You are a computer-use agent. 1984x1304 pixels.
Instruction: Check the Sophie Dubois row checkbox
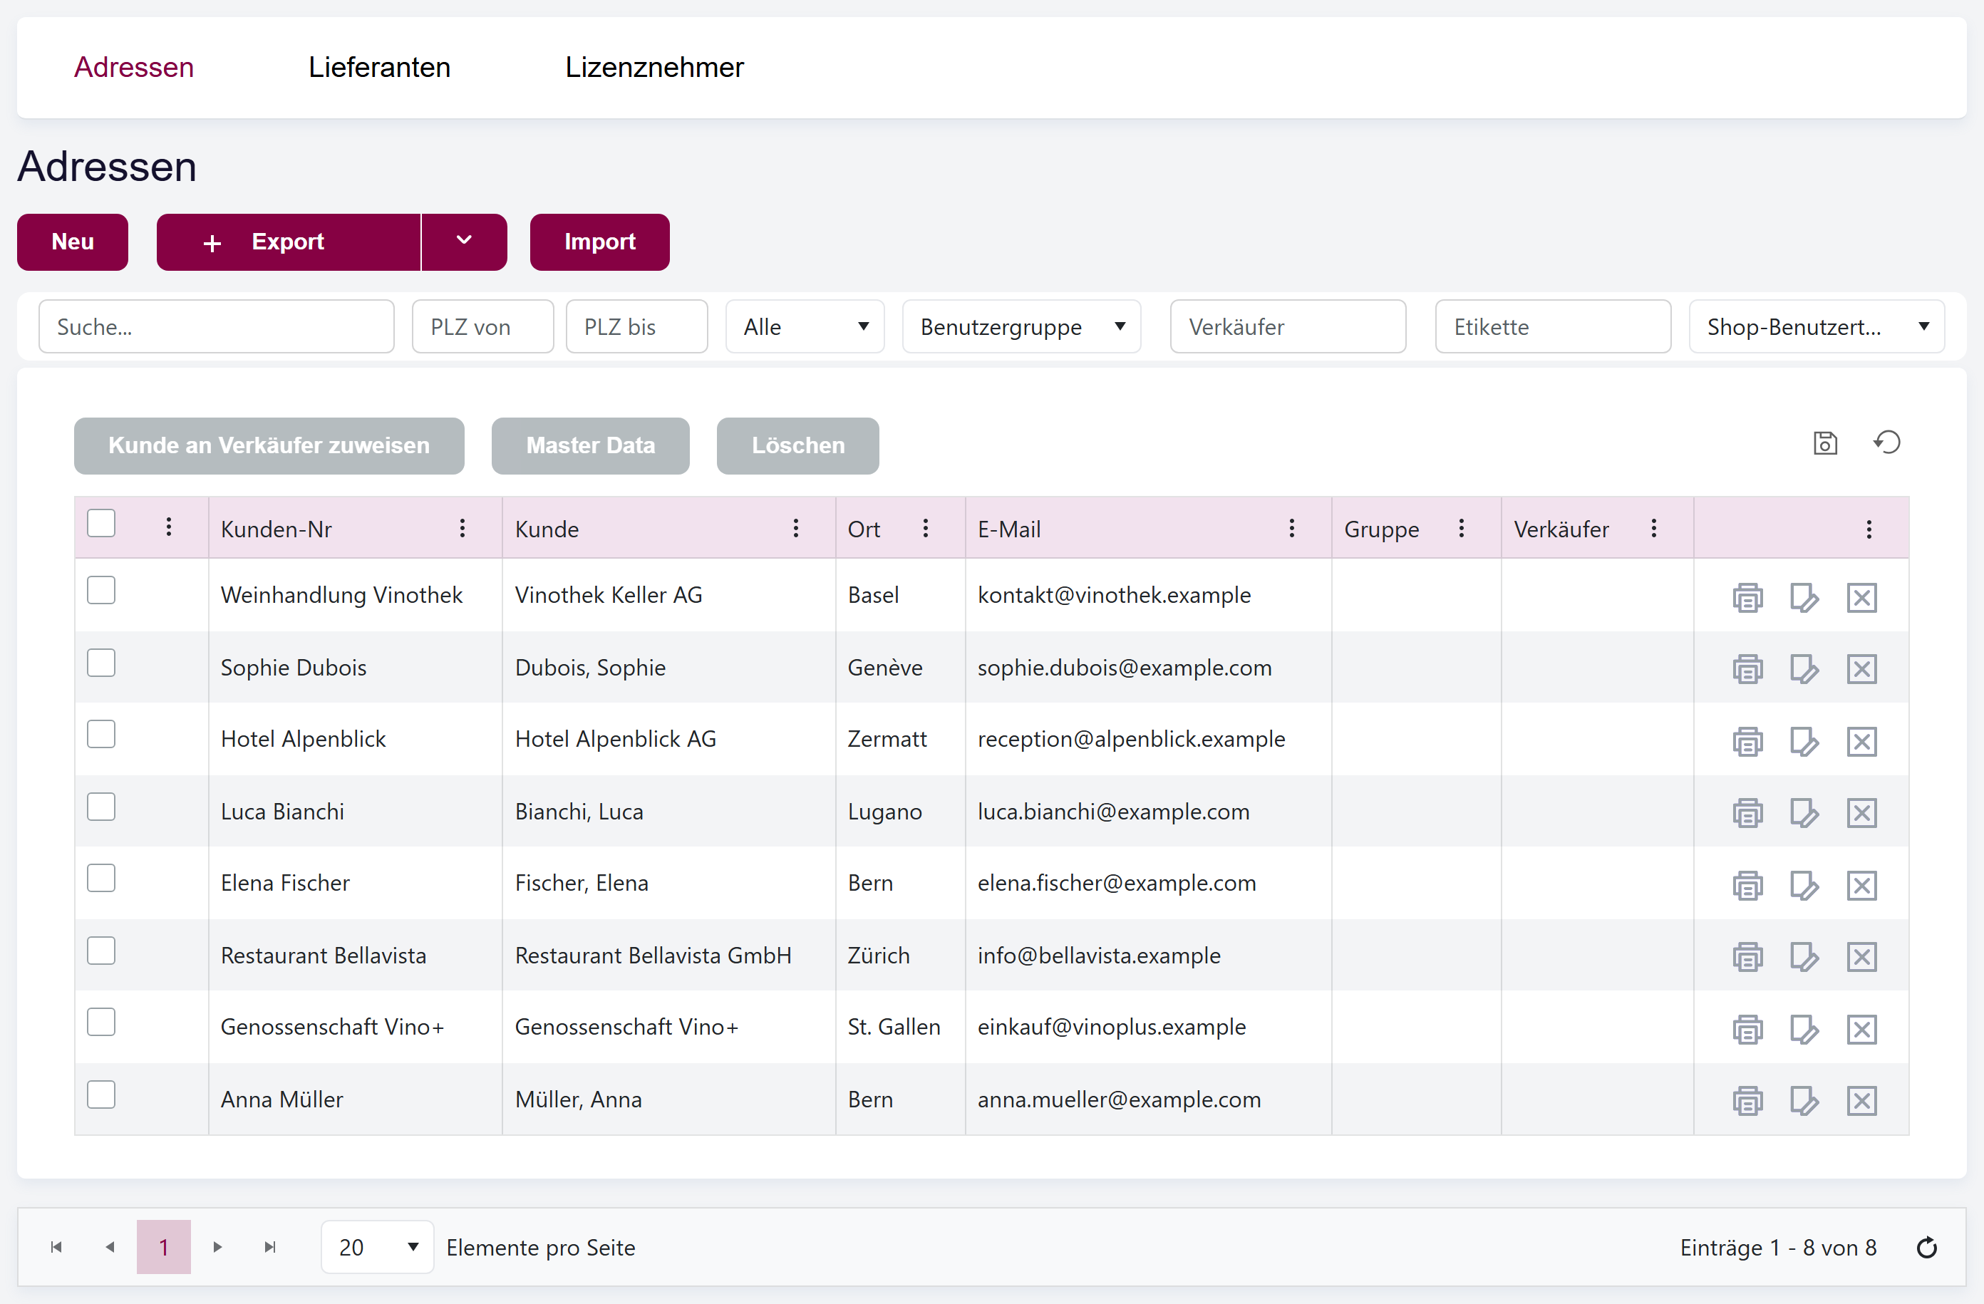(101, 663)
